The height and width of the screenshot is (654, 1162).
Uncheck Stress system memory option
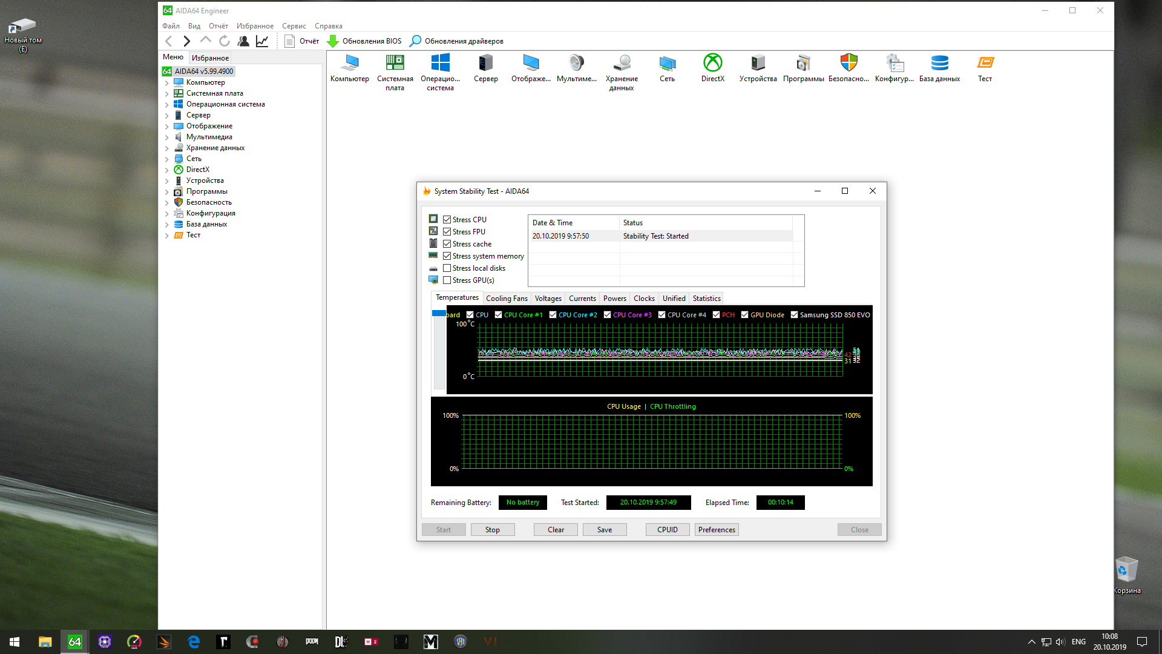(x=447, y=256)
